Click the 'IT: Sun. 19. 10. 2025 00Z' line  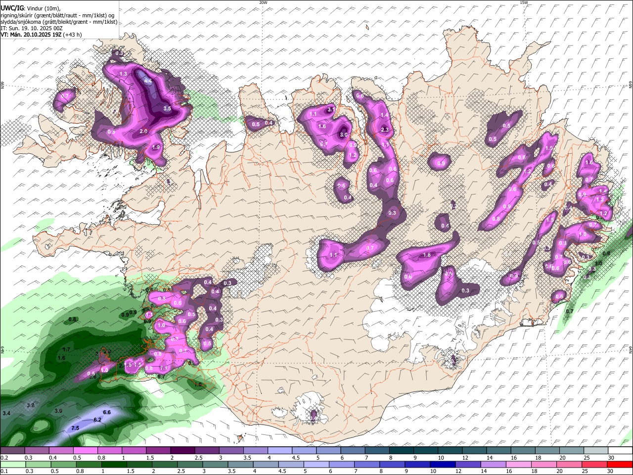pos(32,28)
